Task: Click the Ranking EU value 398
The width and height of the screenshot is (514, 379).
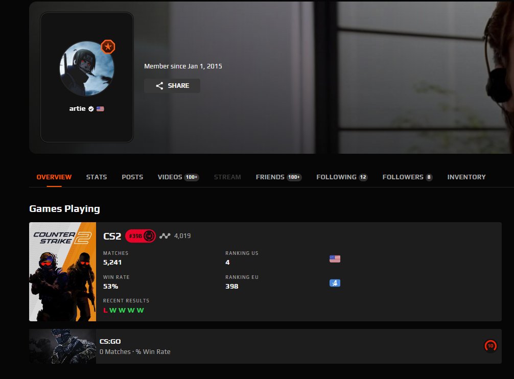Action: click(x=232, y=287)
